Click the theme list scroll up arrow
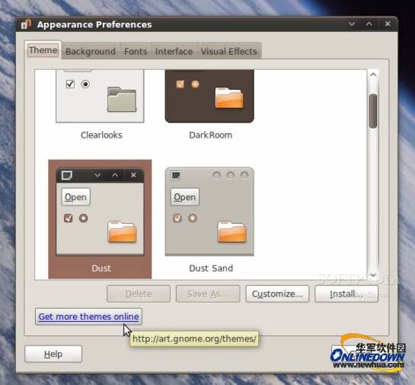This screenshot has height=385, width=415. [373, 75]
